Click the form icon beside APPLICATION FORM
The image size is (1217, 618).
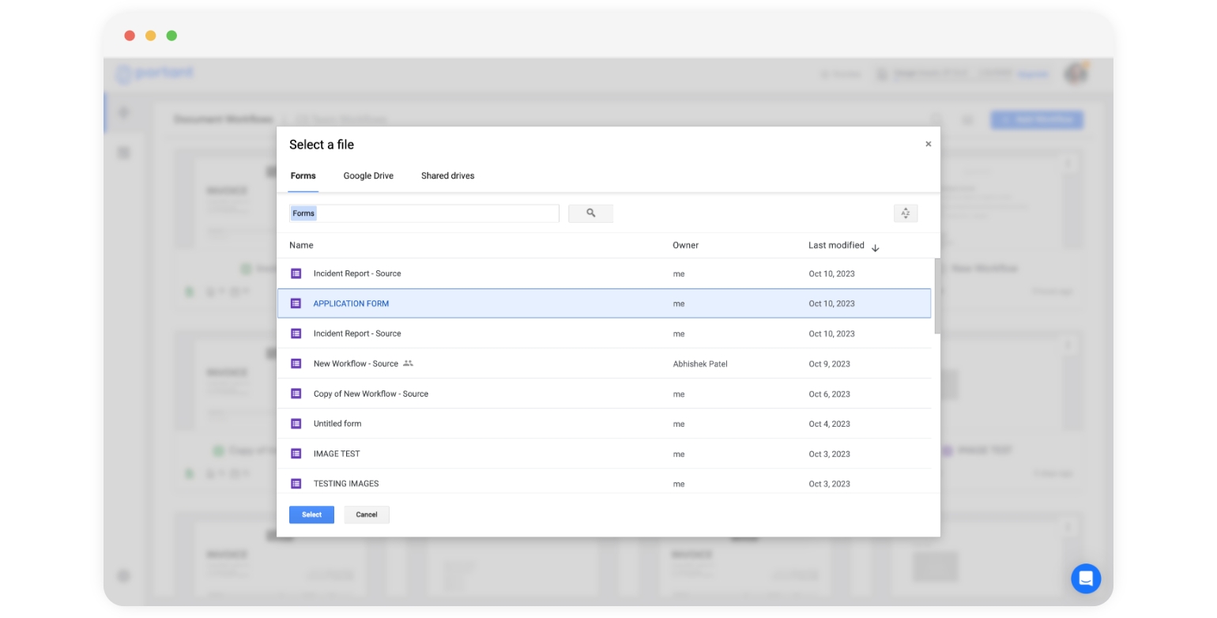tap(296, 303)
